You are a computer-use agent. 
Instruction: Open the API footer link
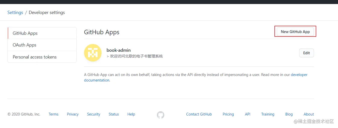click(x=248, y=114)
